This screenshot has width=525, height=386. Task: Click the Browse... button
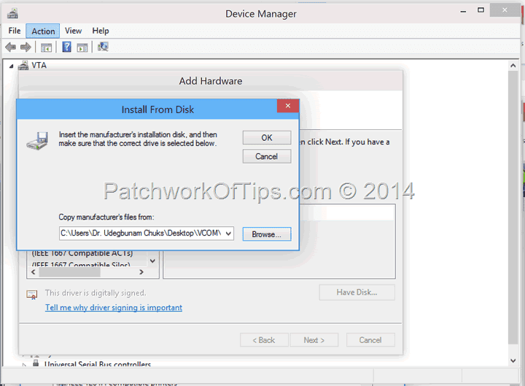[x=267, y=234]
